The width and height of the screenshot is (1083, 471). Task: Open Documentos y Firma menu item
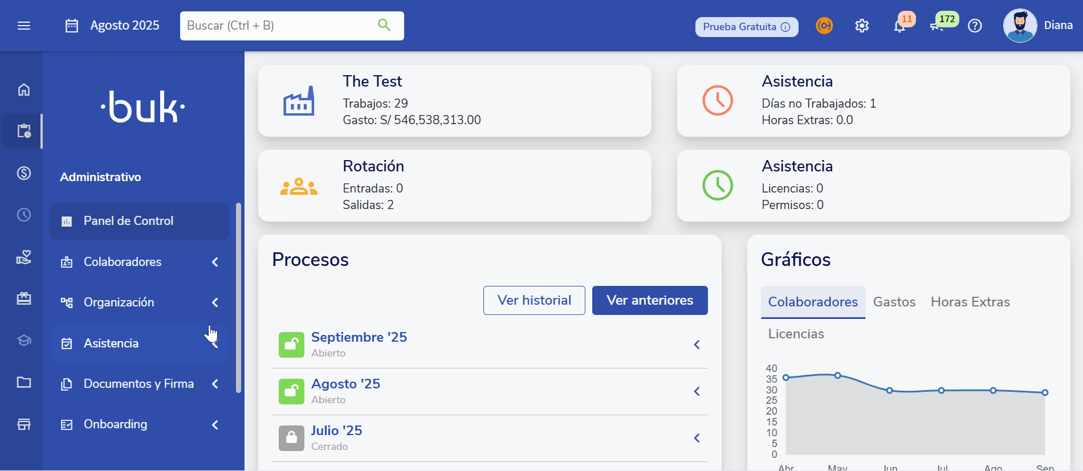pyautogui.click(x=139, y=384)
